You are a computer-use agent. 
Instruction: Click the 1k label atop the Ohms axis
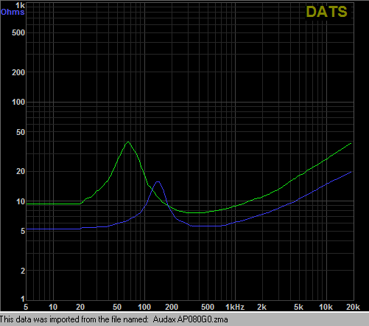pos(21,5)
